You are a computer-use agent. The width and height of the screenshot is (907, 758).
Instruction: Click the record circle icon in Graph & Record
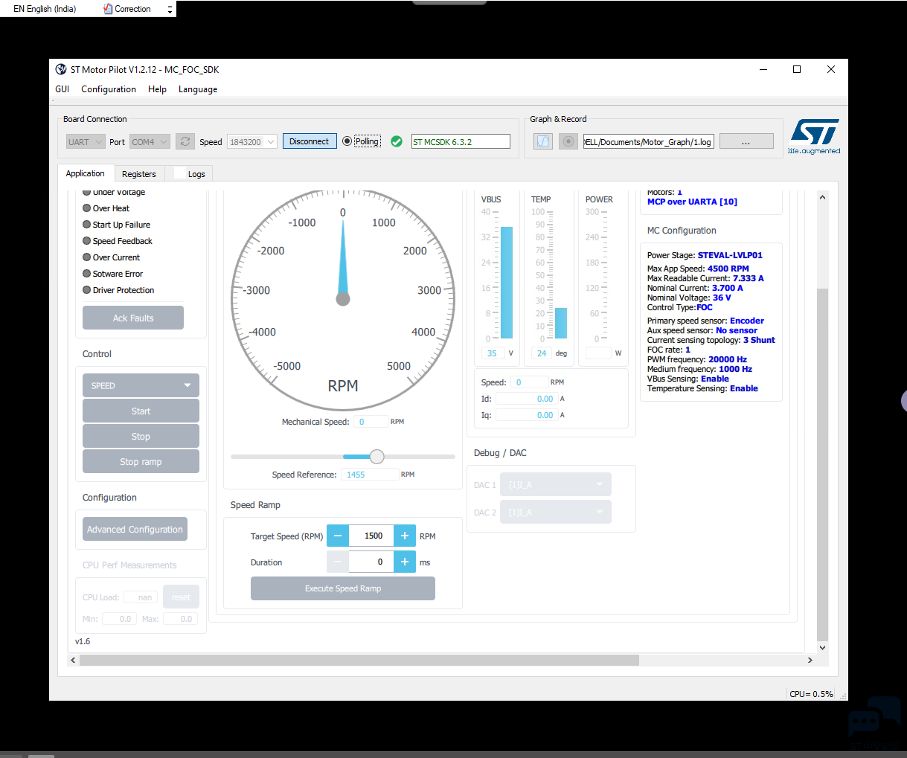[568, 141]
